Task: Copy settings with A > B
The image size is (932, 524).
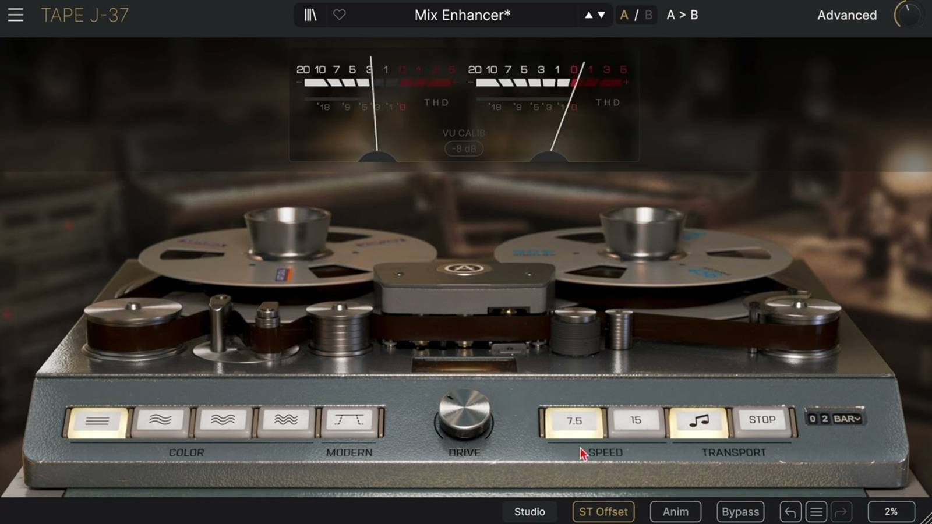Action: (x=682, y=15)
